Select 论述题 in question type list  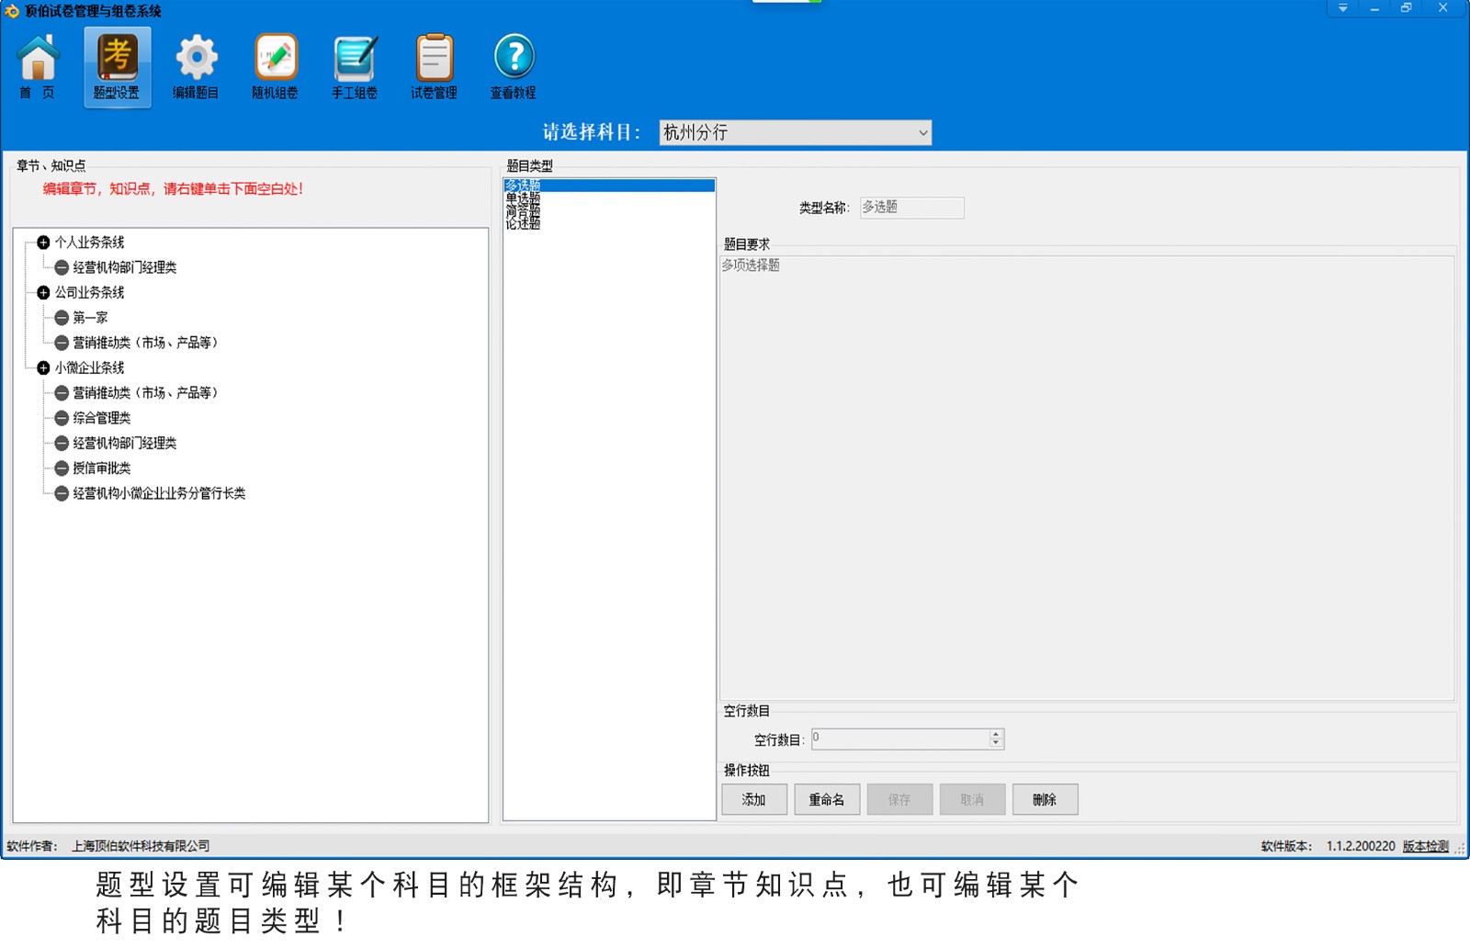pos(523,224)
